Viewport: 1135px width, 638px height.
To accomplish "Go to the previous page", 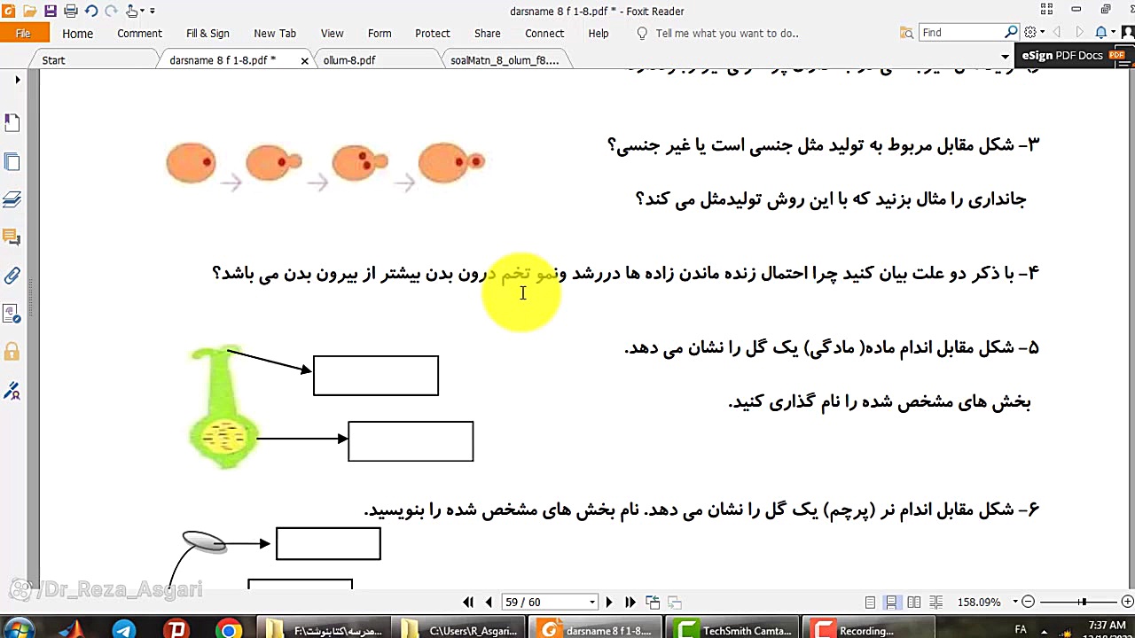I will 489,603.
